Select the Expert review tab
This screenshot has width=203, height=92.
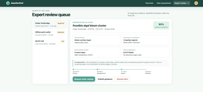[182, 3]
